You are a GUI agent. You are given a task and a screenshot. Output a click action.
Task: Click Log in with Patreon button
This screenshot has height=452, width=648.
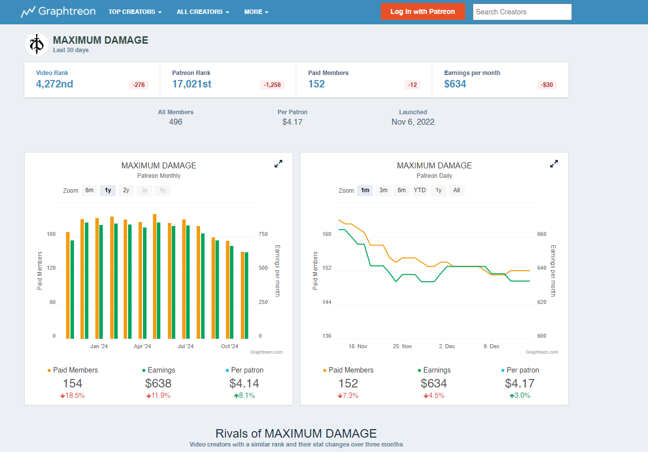click(423, 11)
